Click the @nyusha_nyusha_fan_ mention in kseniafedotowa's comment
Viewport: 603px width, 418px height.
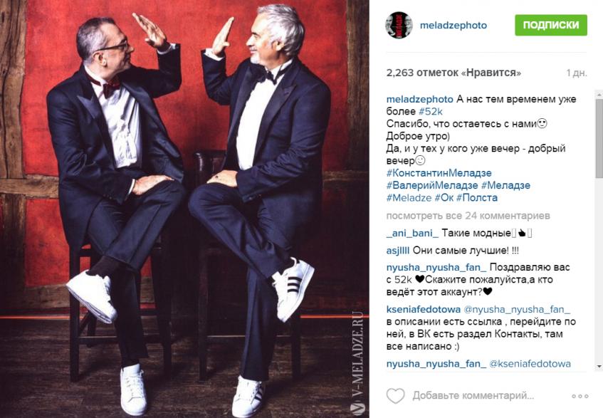point(517,309)
